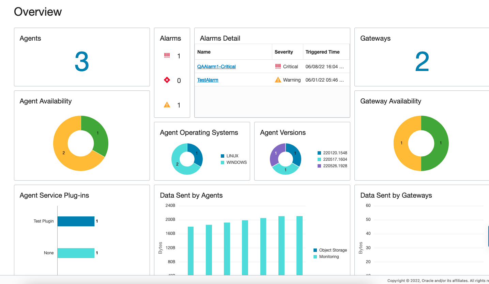Click the red error diamond icon in Alarms
The height and width of the screenshot is (284, 489).
coord(167,80)
